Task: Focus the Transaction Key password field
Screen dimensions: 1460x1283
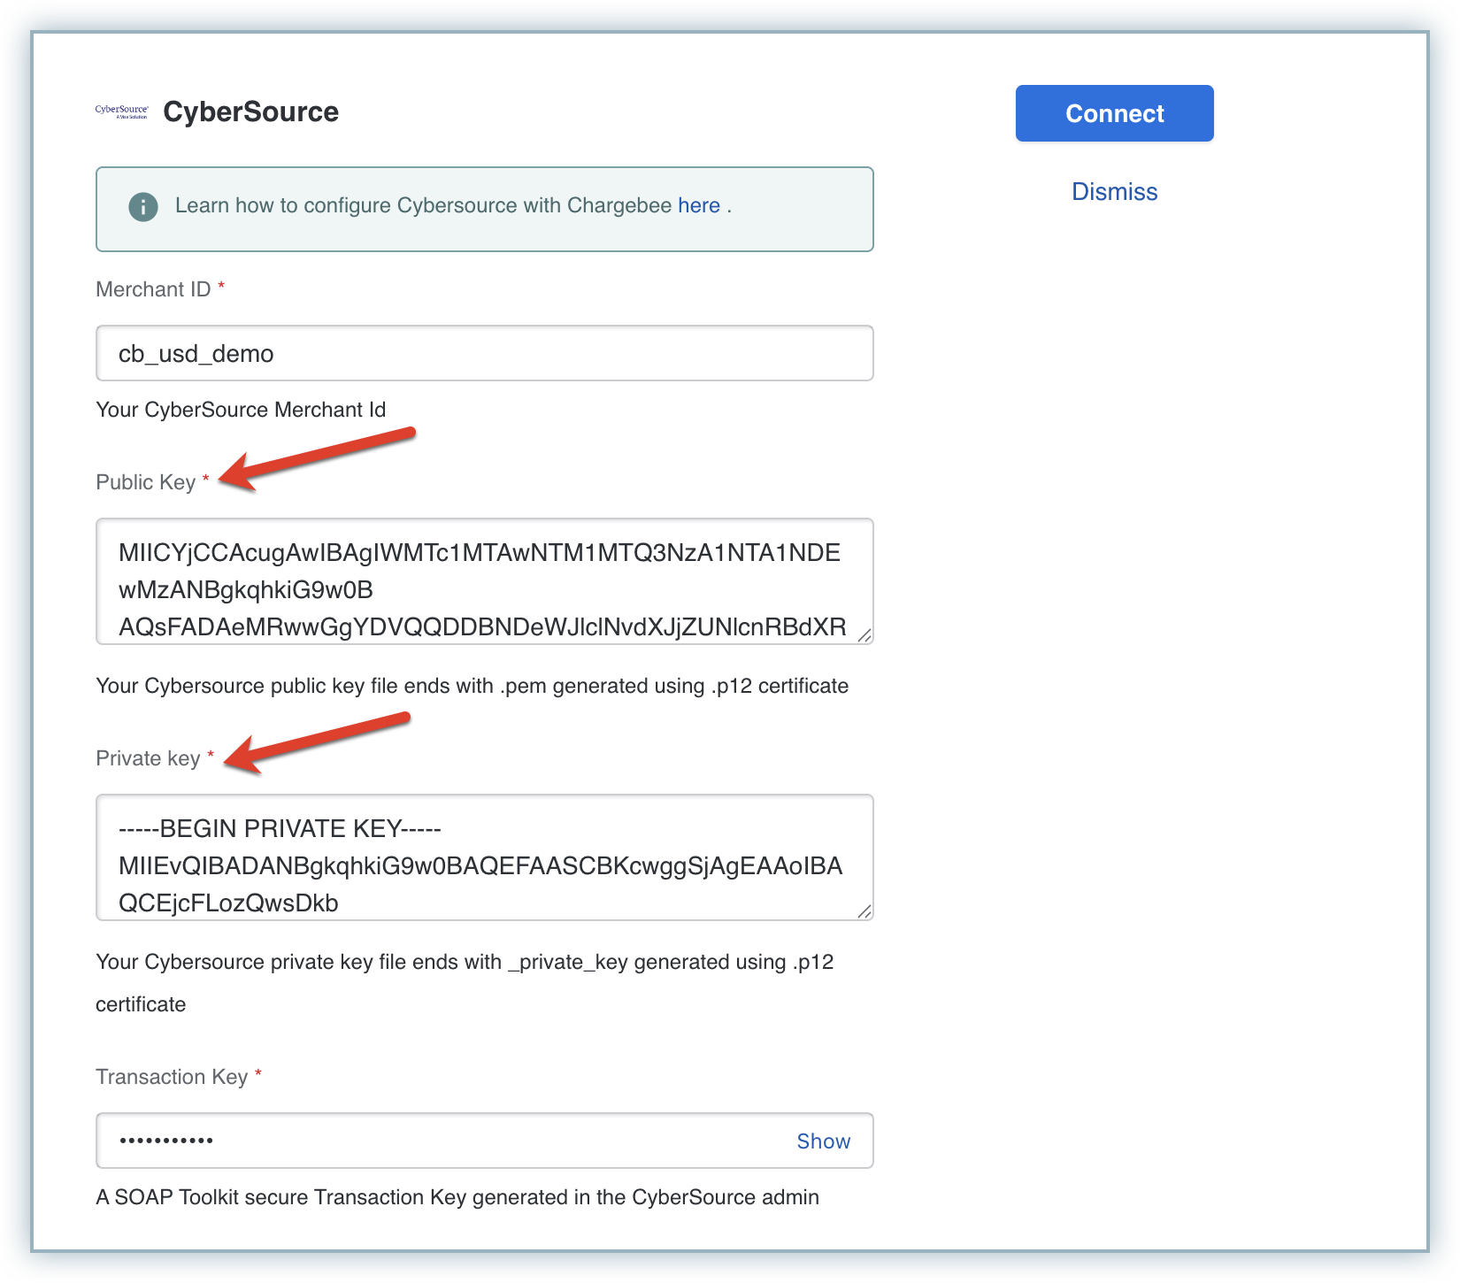Action: click(x=442, y=1141)
